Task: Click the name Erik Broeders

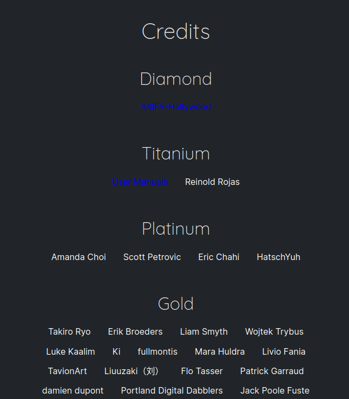Action: 135,332
